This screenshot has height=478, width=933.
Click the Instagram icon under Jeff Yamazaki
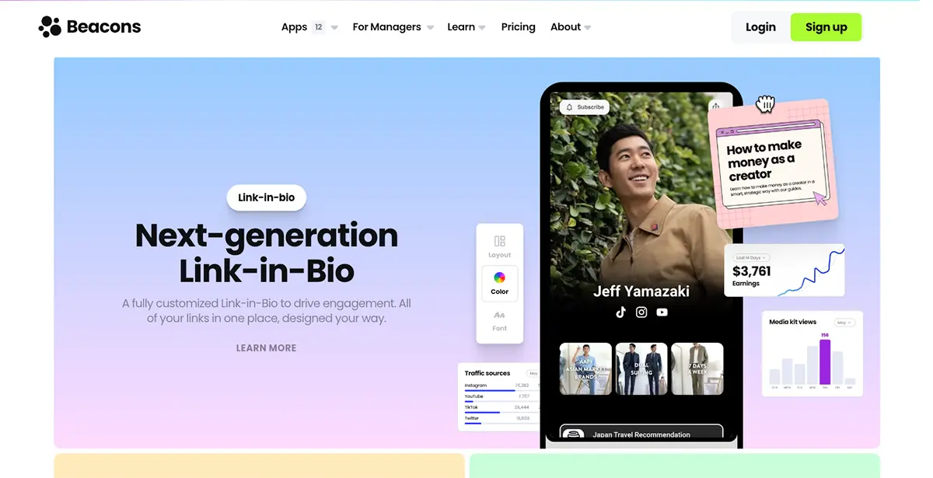[641, 312]
